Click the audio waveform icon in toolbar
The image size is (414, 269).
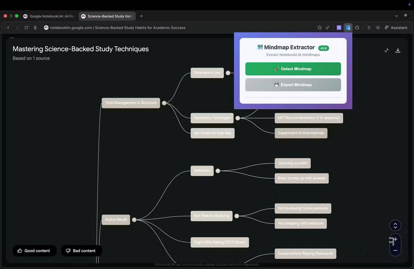point(378,28)
